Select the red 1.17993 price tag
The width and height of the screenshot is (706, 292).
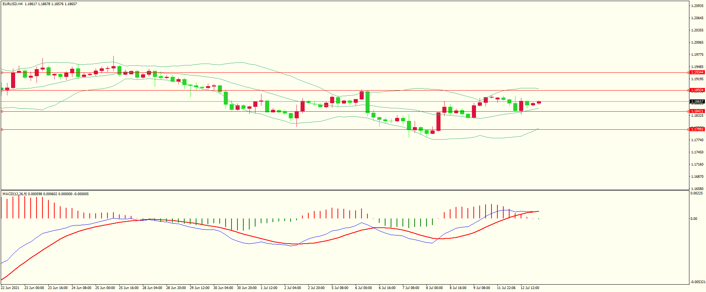tap(697, 129)
